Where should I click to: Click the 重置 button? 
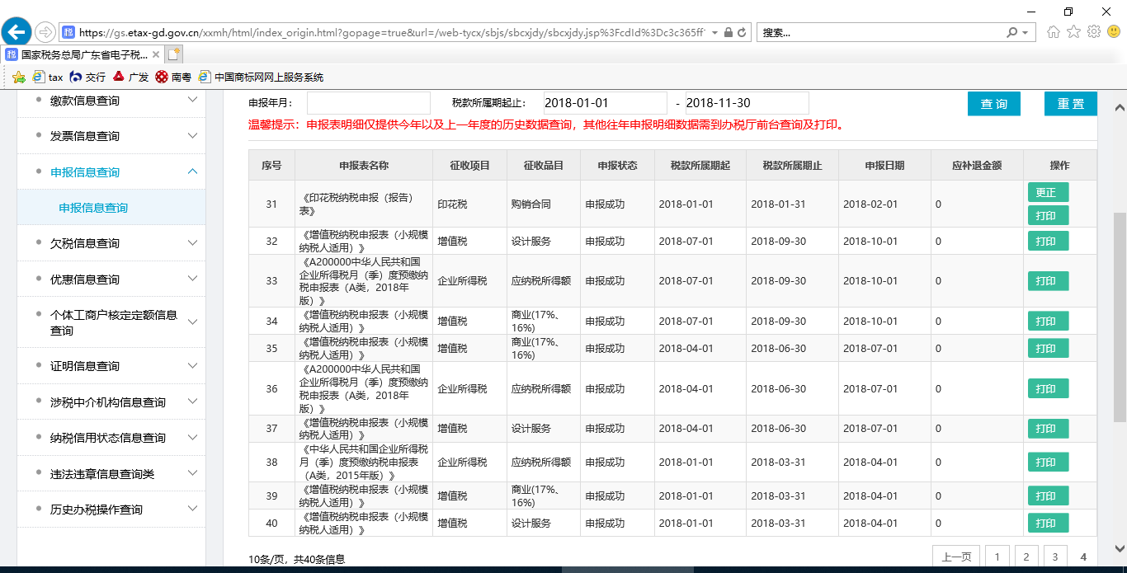1071,104
